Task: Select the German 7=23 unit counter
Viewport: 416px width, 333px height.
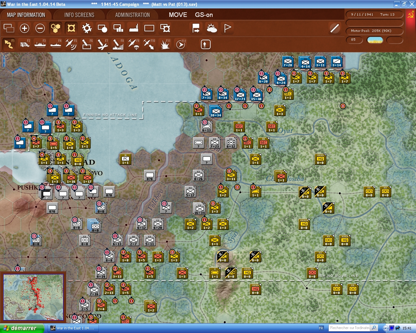Action: [x=214, y=143]
